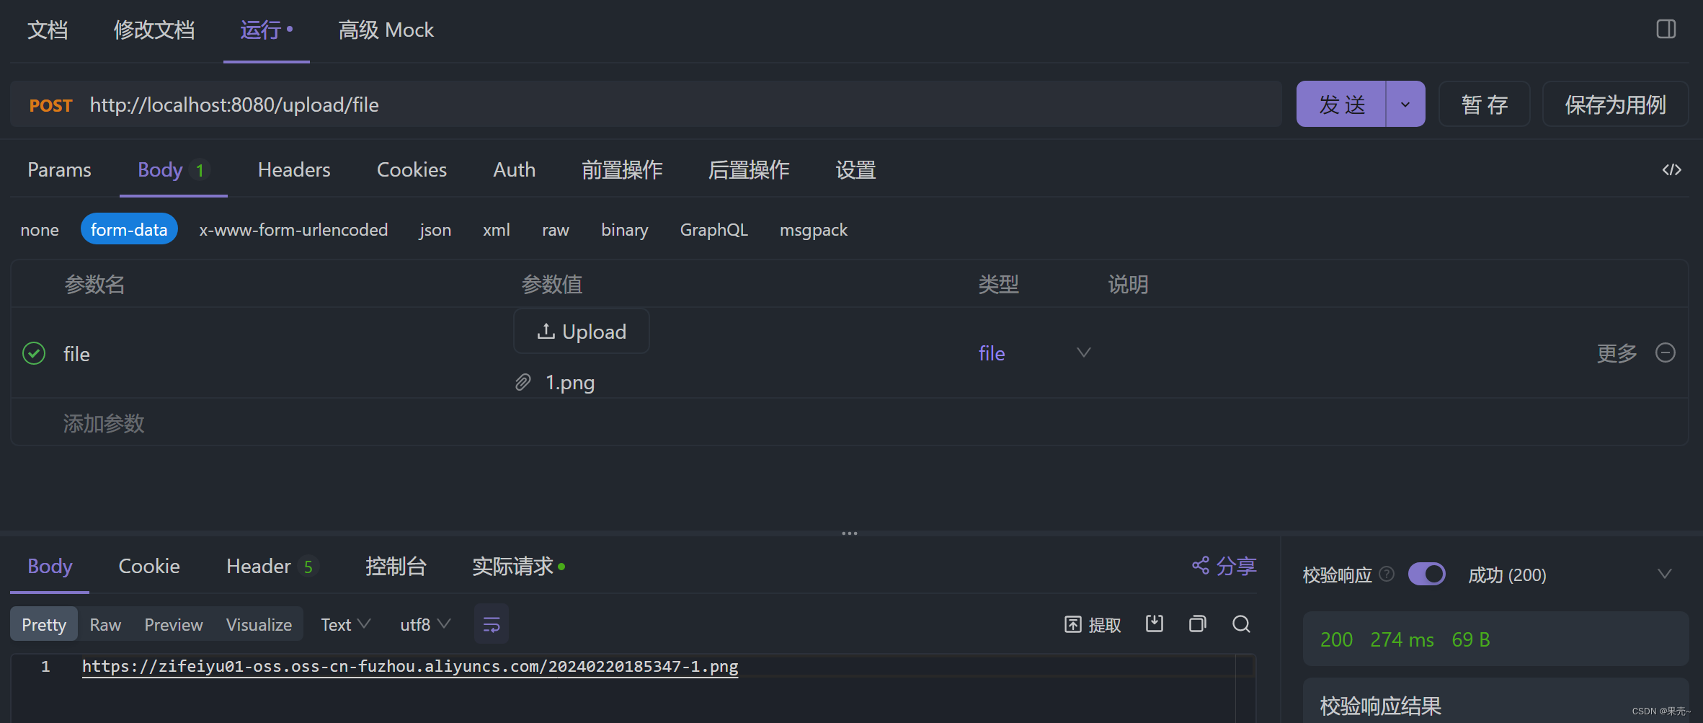Image resolution: width=1703 pixels, height=723 pixels.
Task: Open the utf8 encoding dropdown
Action: point(425,624)
